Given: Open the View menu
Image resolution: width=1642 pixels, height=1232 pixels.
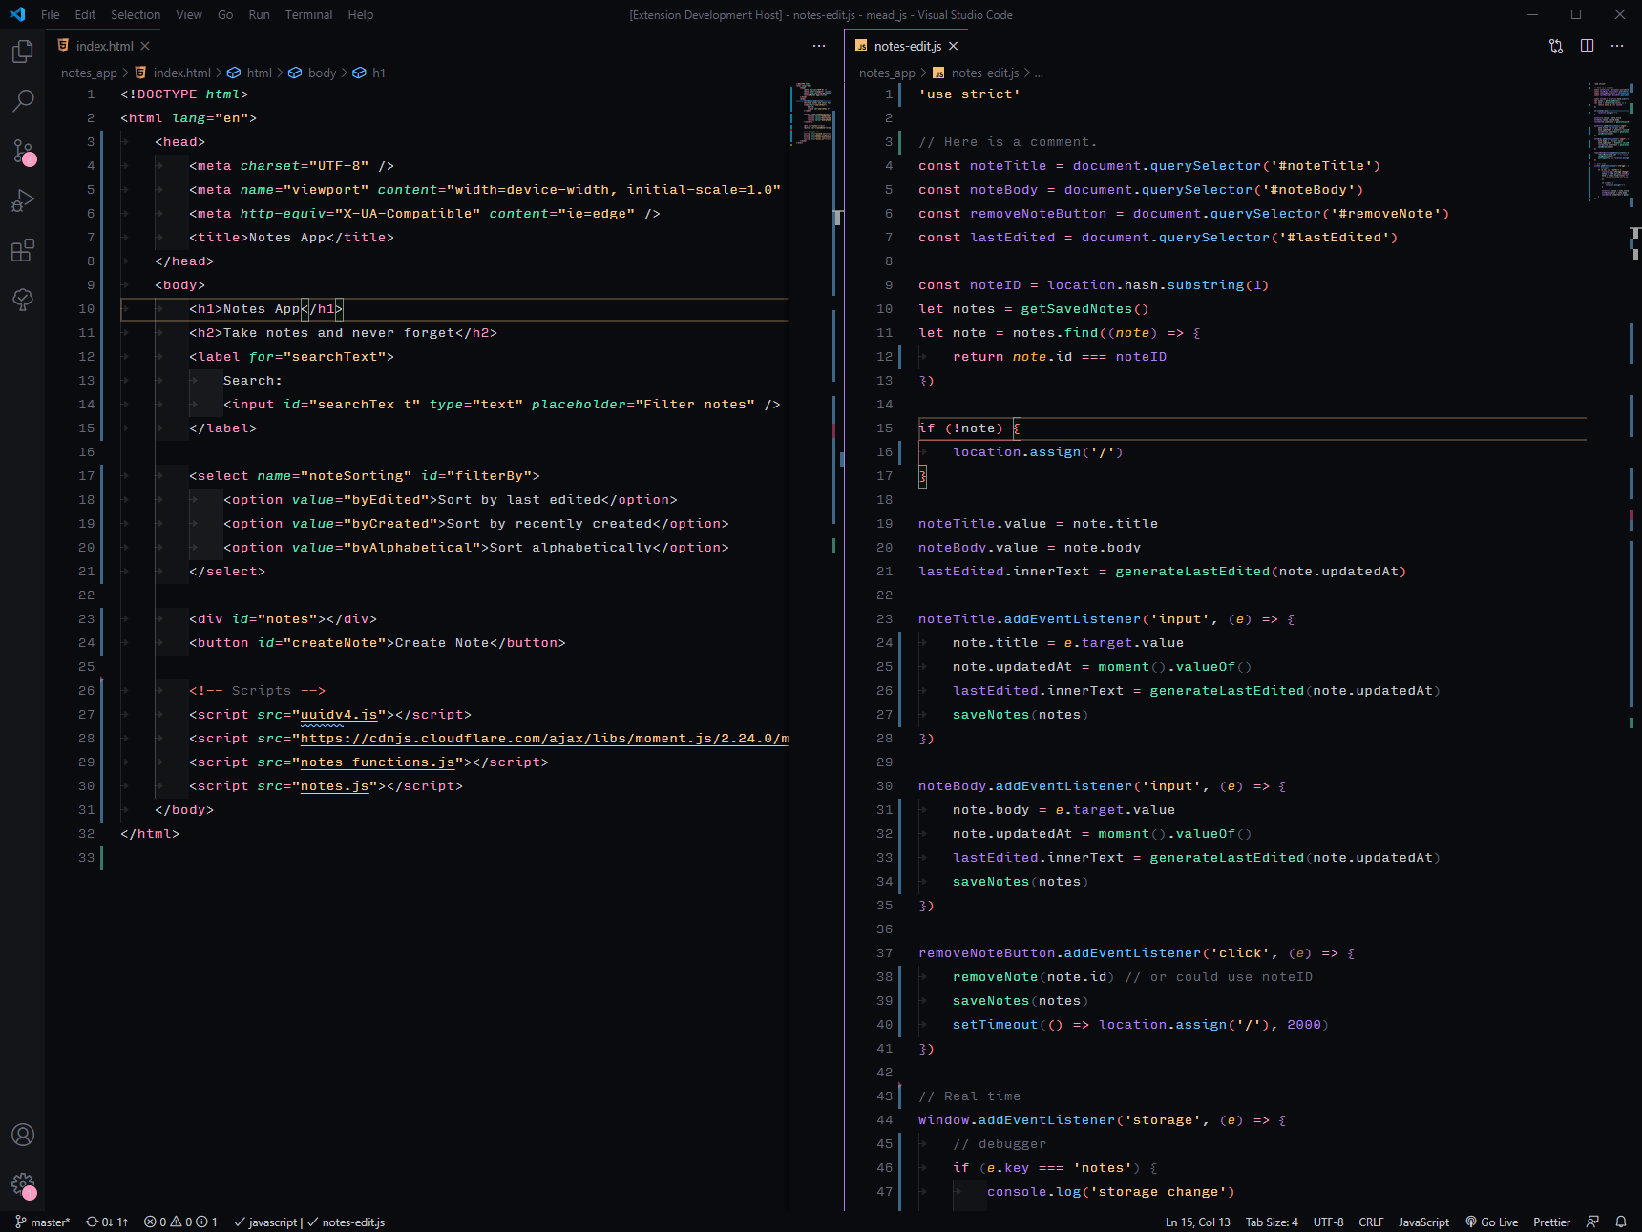Looking at the screenshot, I should 189,14.
